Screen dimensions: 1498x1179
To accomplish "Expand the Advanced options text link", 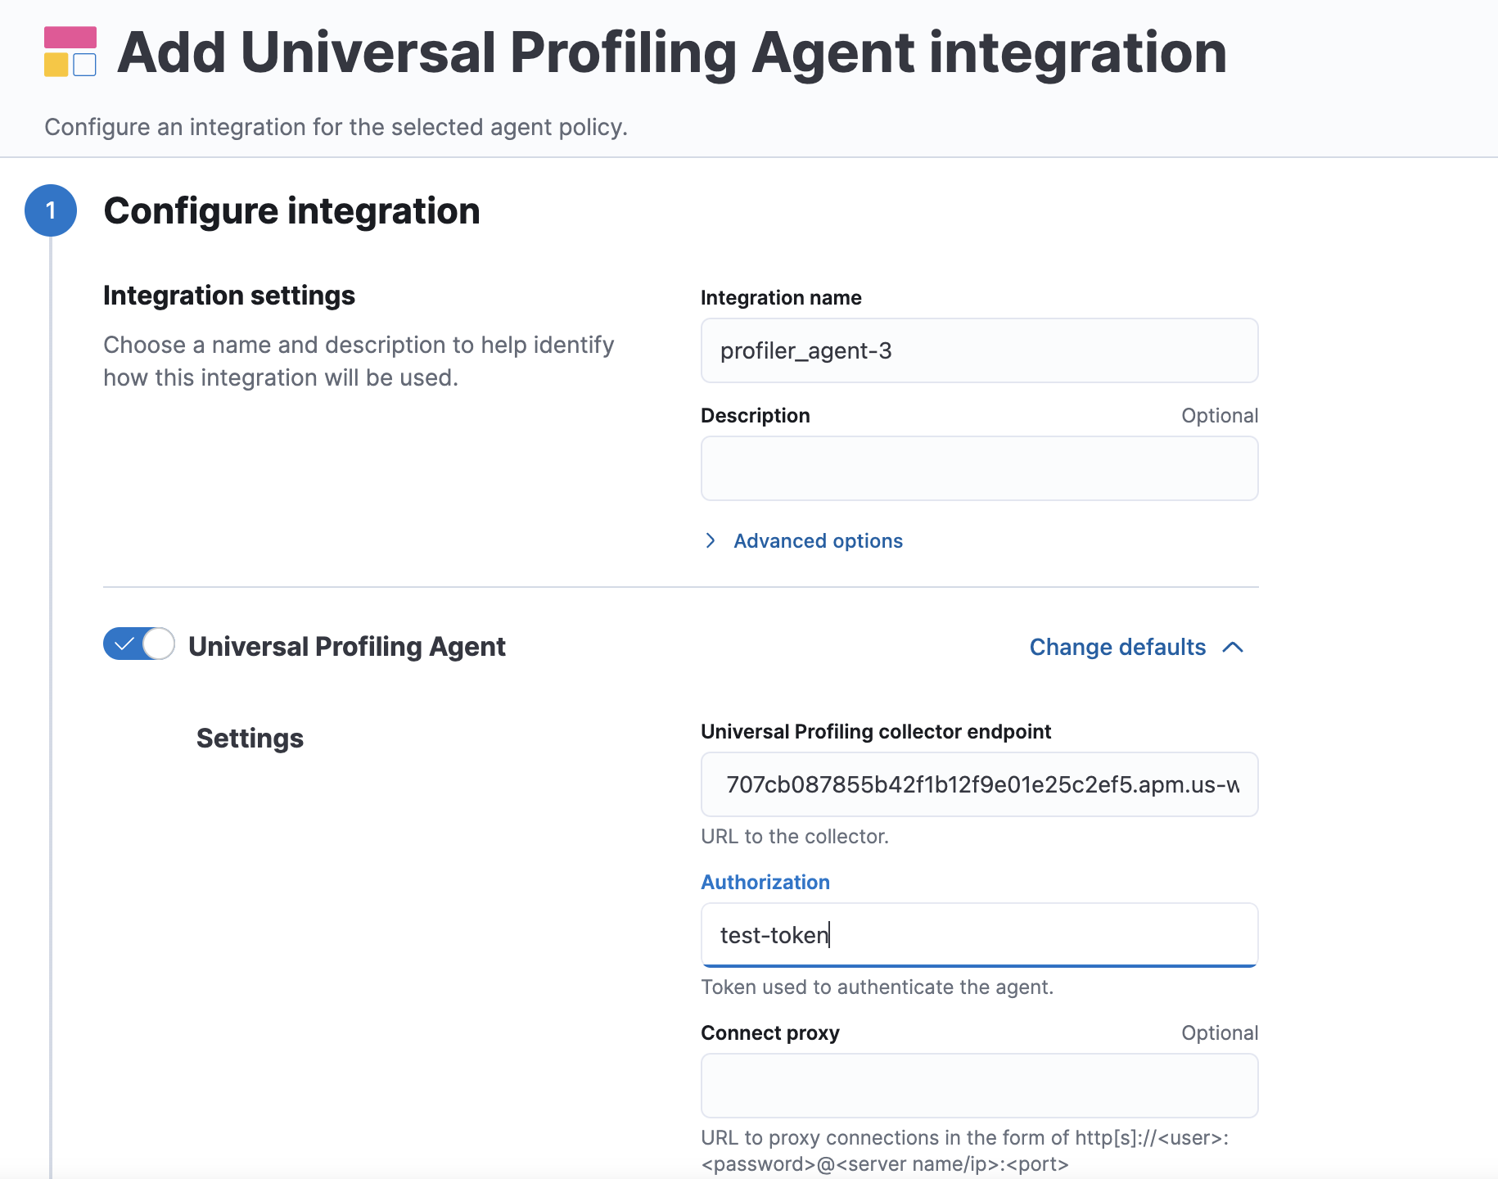I will [x=818, y=540].
